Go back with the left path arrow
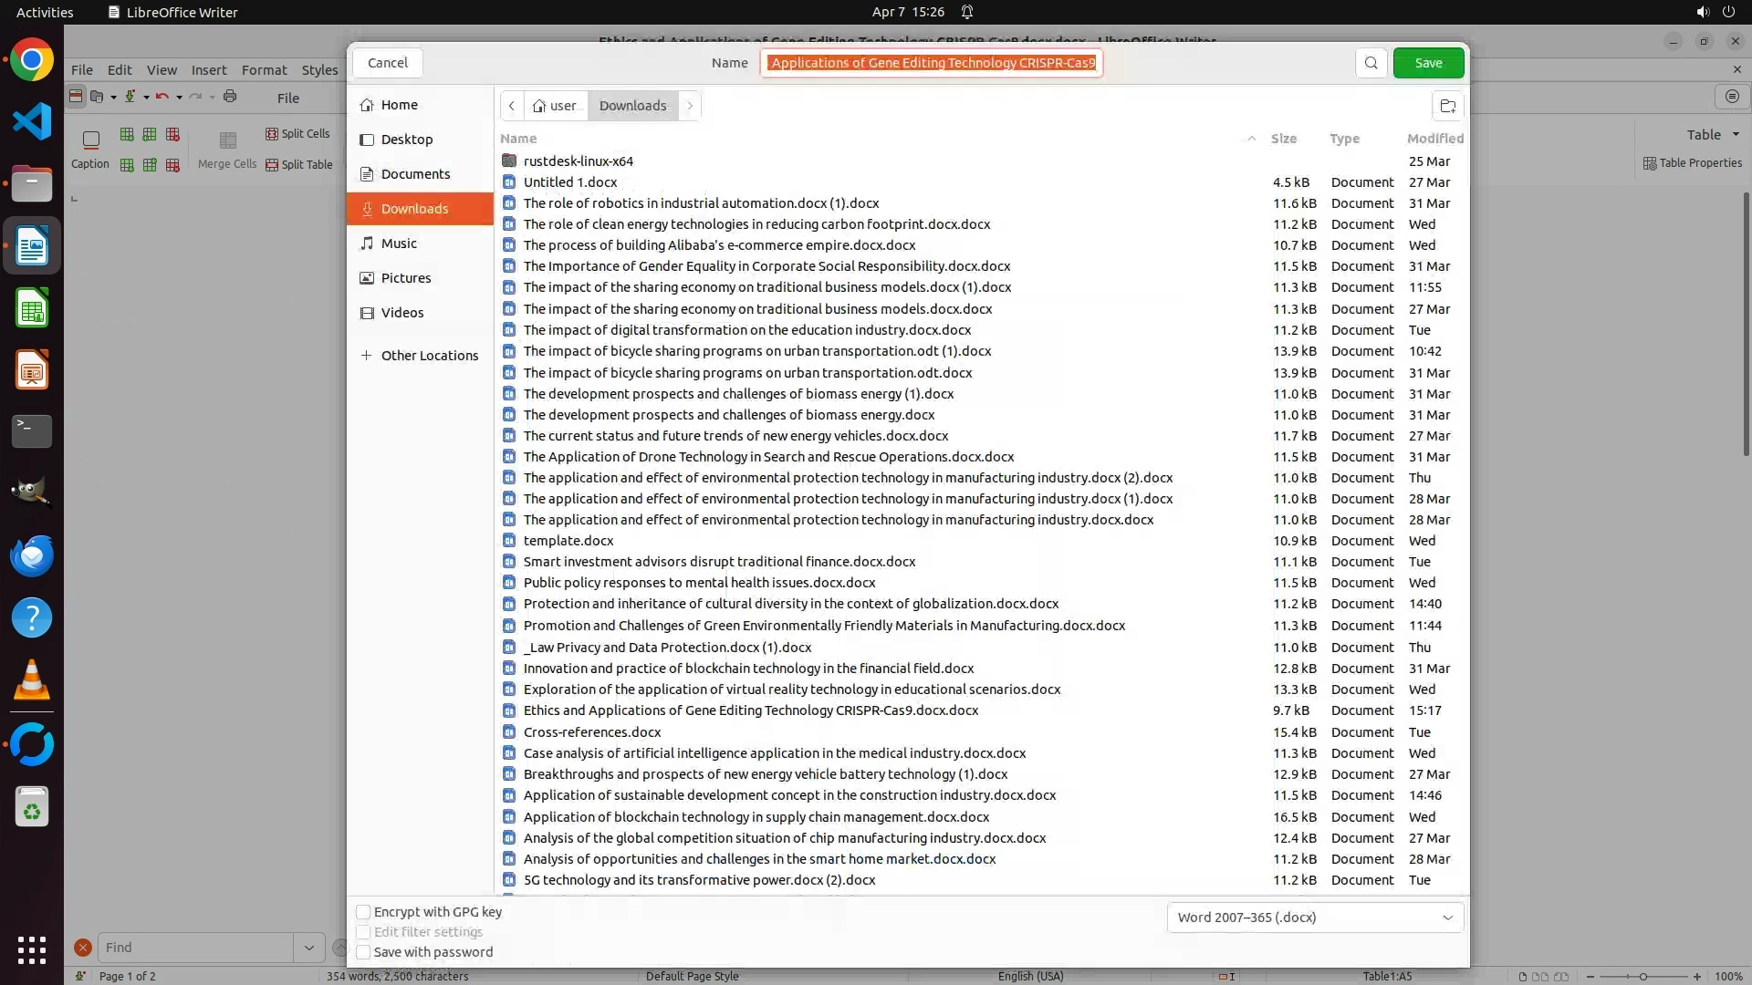Screen dimensions: 1752x985 (x=512, y=106)
